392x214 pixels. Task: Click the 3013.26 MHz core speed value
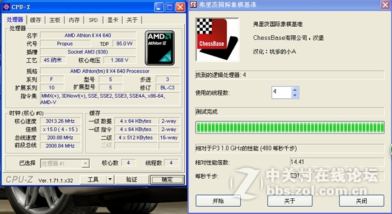pos(60,121)
